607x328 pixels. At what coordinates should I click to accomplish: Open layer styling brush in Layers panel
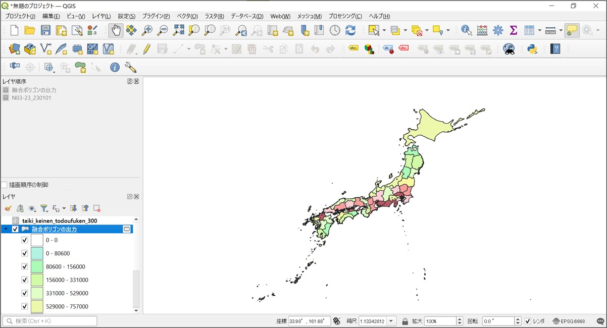pos(8,208)
